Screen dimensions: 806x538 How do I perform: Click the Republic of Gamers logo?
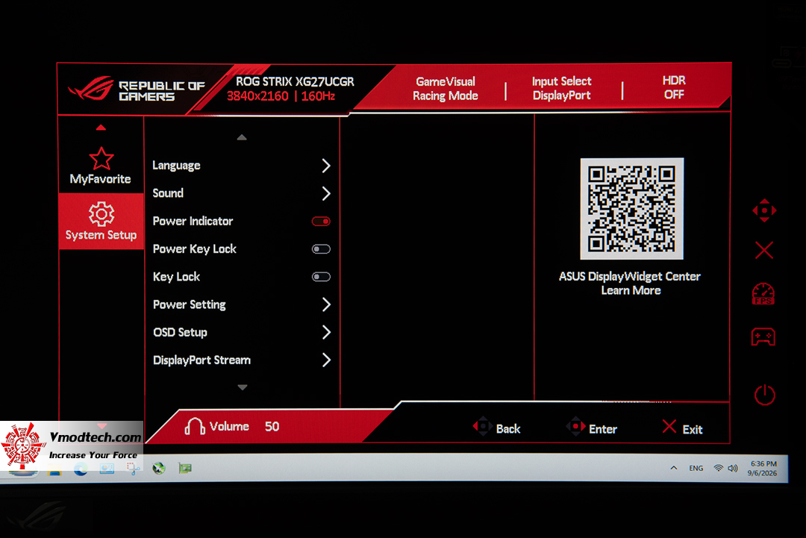tap(137, 90)
